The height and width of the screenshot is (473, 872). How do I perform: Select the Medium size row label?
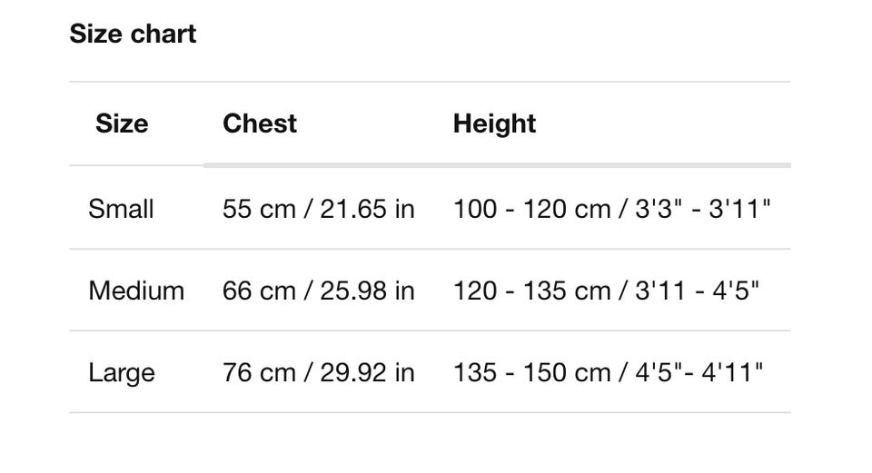click(x=136, y=291)
